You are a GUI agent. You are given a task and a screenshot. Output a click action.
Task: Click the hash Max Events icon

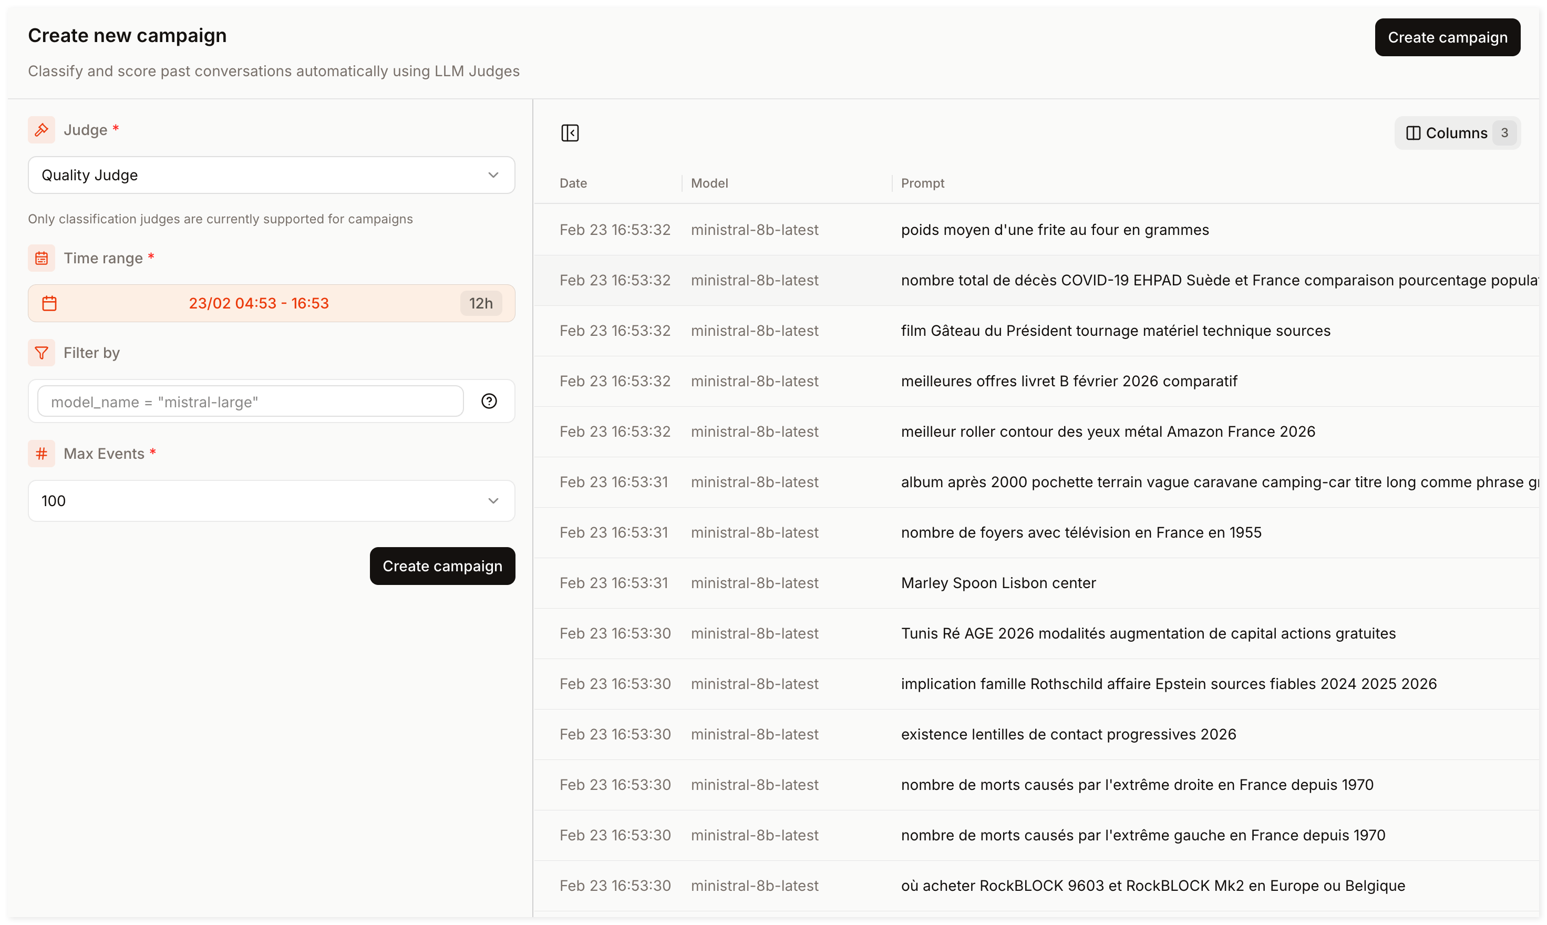click(x=41, y=454)
